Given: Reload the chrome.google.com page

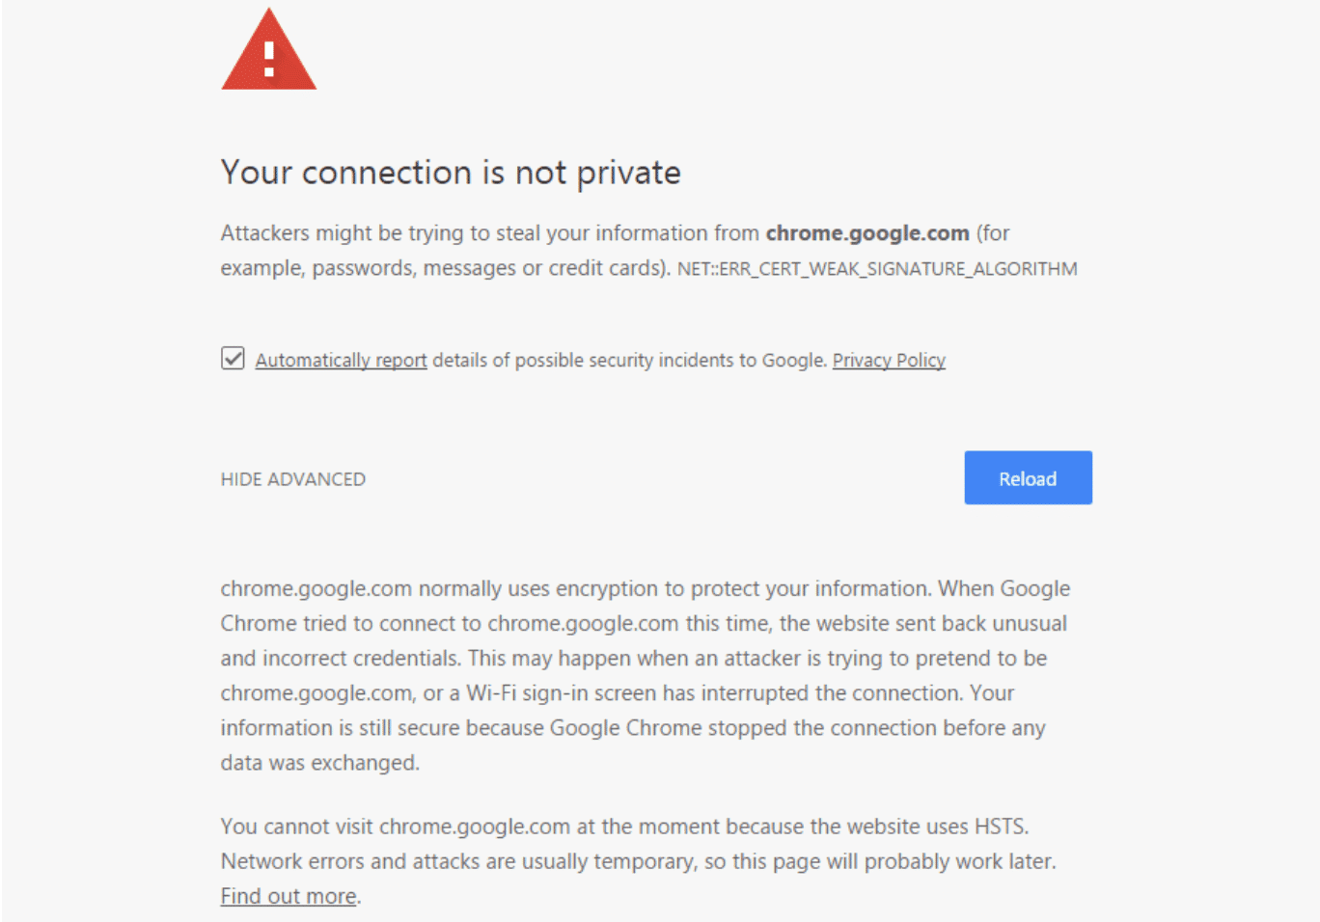Looking at the screenshot, I should (1027, 477).
